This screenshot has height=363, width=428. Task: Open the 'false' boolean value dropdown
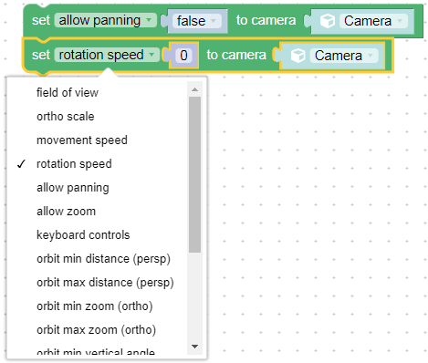[196, 21]
